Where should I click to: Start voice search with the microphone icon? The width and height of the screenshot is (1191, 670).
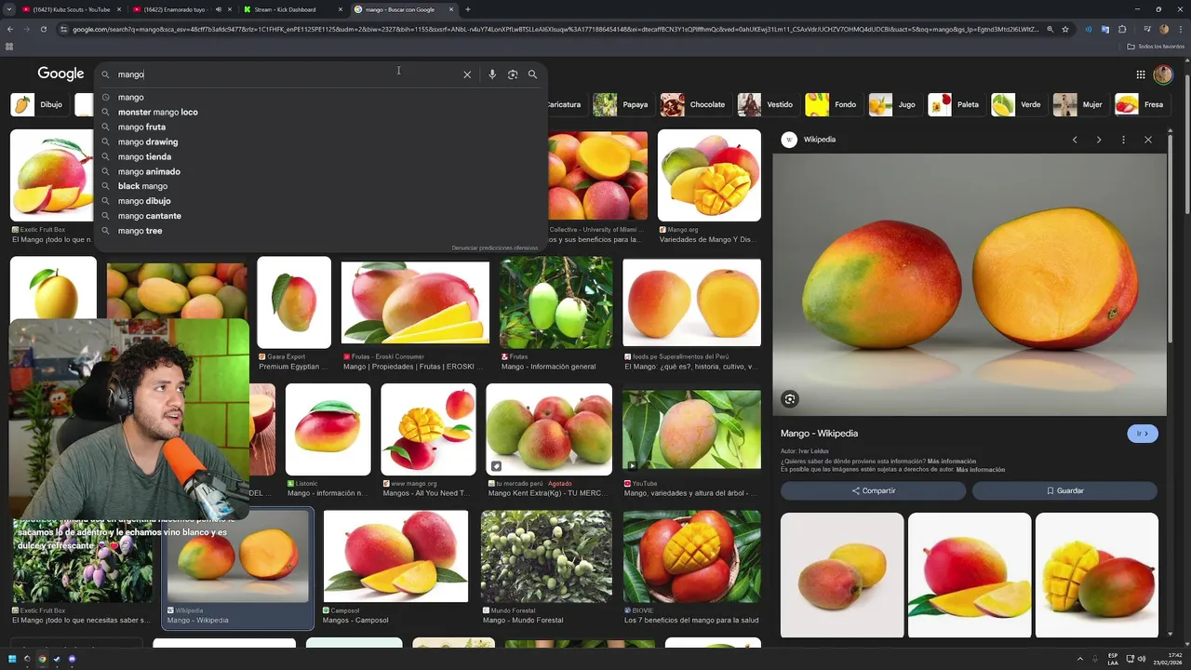492,74
